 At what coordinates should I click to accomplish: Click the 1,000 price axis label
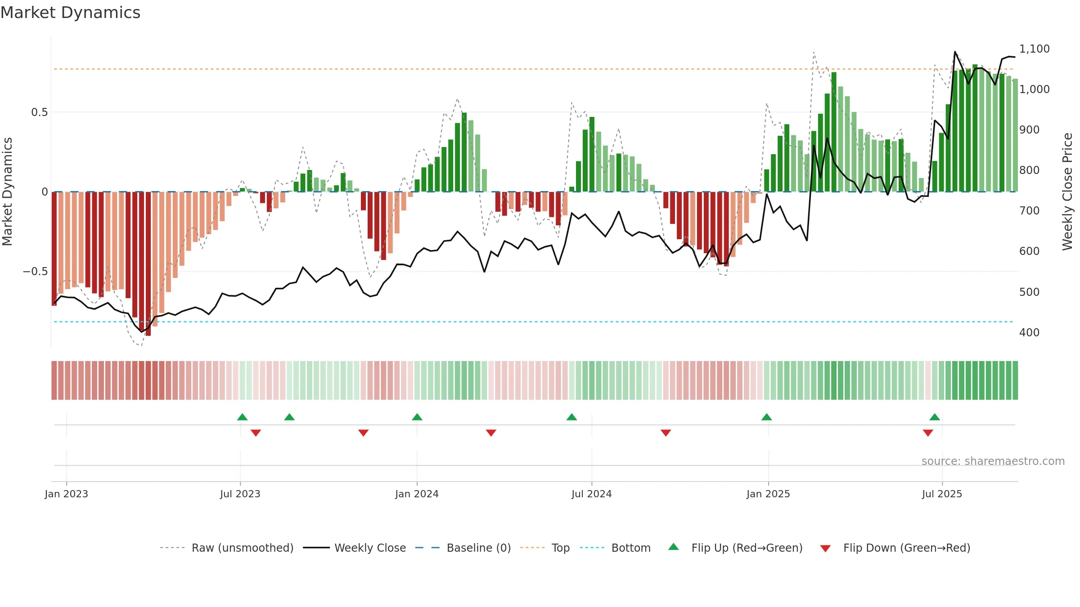pyautogui.click(x=1034, y=89)
